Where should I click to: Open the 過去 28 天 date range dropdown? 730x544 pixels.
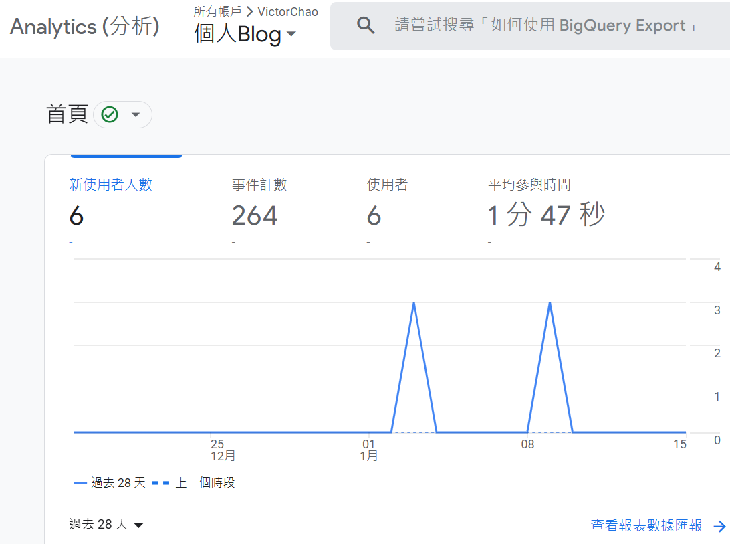[106, 525]
